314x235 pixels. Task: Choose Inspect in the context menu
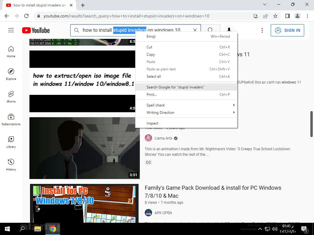point(186,123)
